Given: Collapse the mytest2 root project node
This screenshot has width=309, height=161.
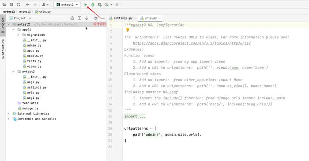Looking at the screenshot, I should tap(9, 24).
